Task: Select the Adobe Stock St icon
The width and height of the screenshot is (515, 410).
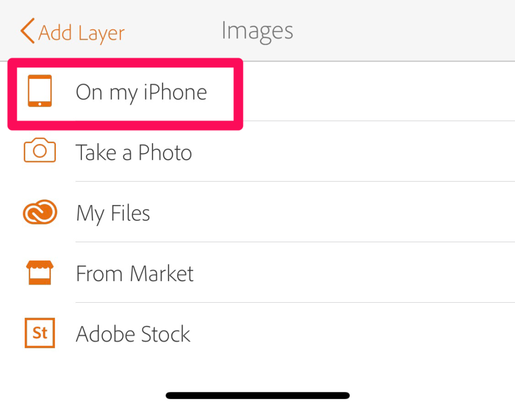Action: coord(40,332)
